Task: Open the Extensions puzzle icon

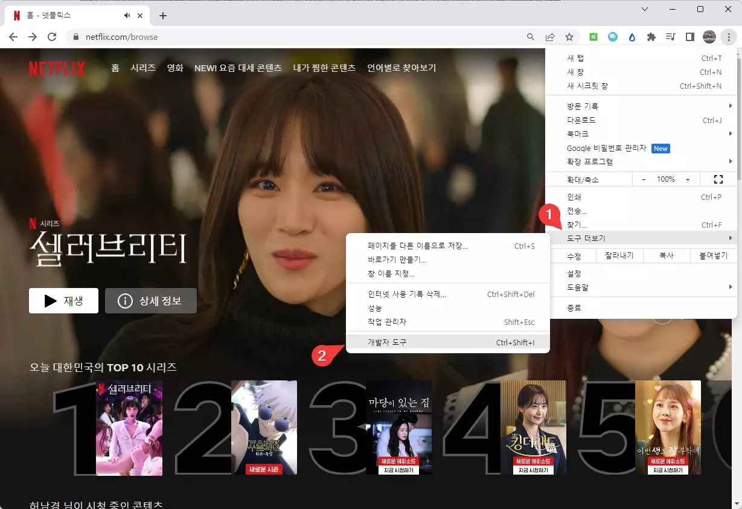Action: 651,37
